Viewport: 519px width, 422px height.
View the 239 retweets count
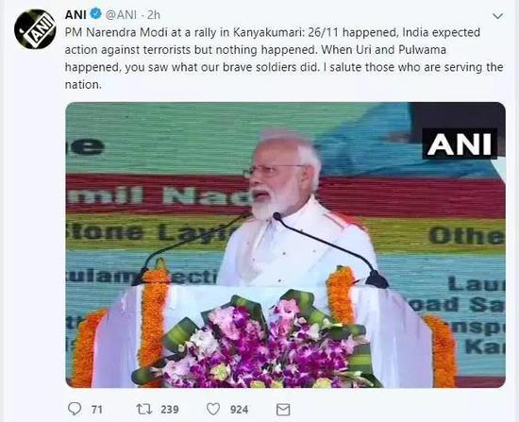coord(170,410)
